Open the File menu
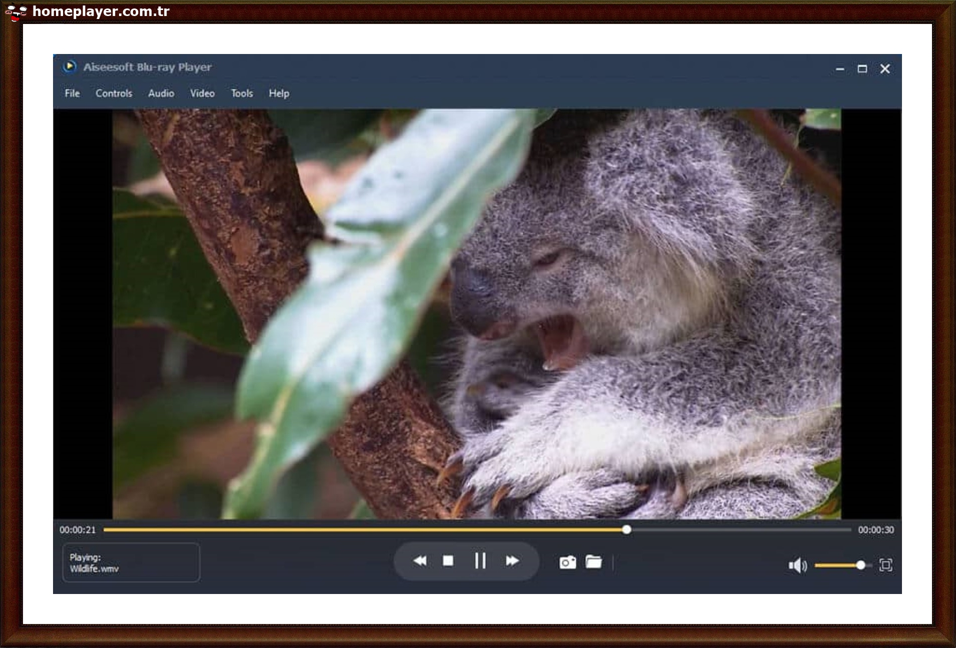Screen dimensions: 956x648 [72, 93]
